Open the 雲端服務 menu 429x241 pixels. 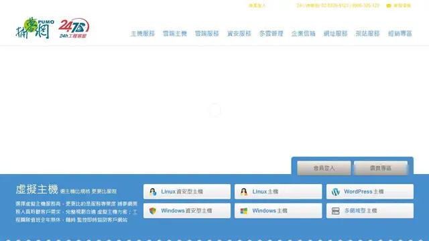(x=207, y=33)
